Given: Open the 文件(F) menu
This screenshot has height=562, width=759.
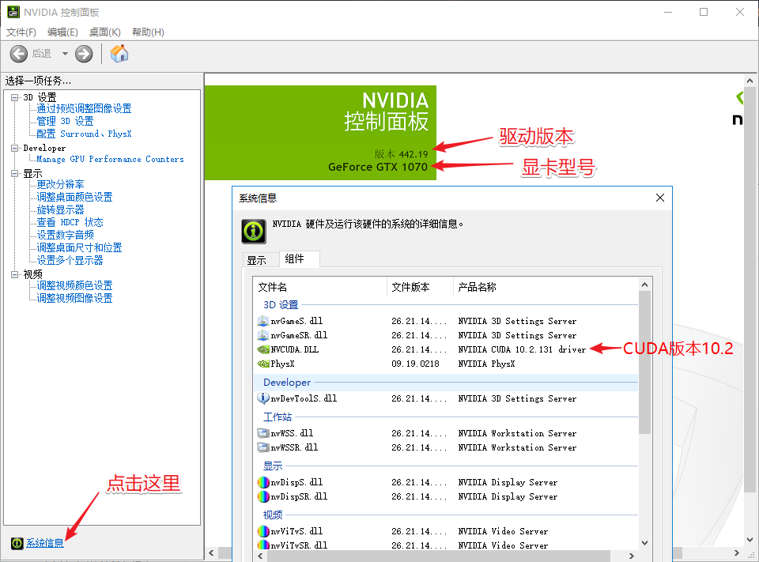Looking at the screenshot, I should (21, 32).
